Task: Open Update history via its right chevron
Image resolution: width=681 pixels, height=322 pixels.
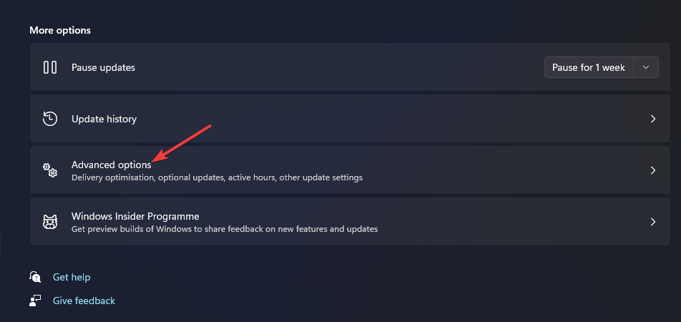Action: pos(652,119)
